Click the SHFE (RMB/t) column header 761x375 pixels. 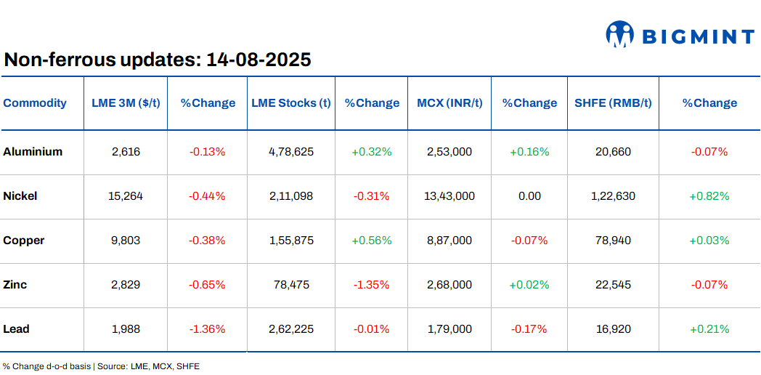point(613,103)
